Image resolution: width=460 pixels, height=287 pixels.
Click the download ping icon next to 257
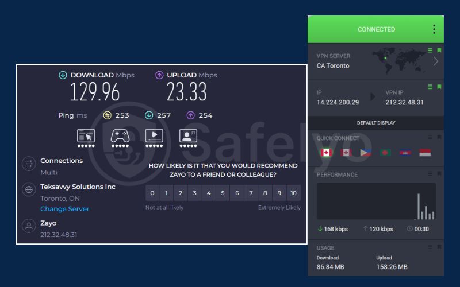point(149,115)
